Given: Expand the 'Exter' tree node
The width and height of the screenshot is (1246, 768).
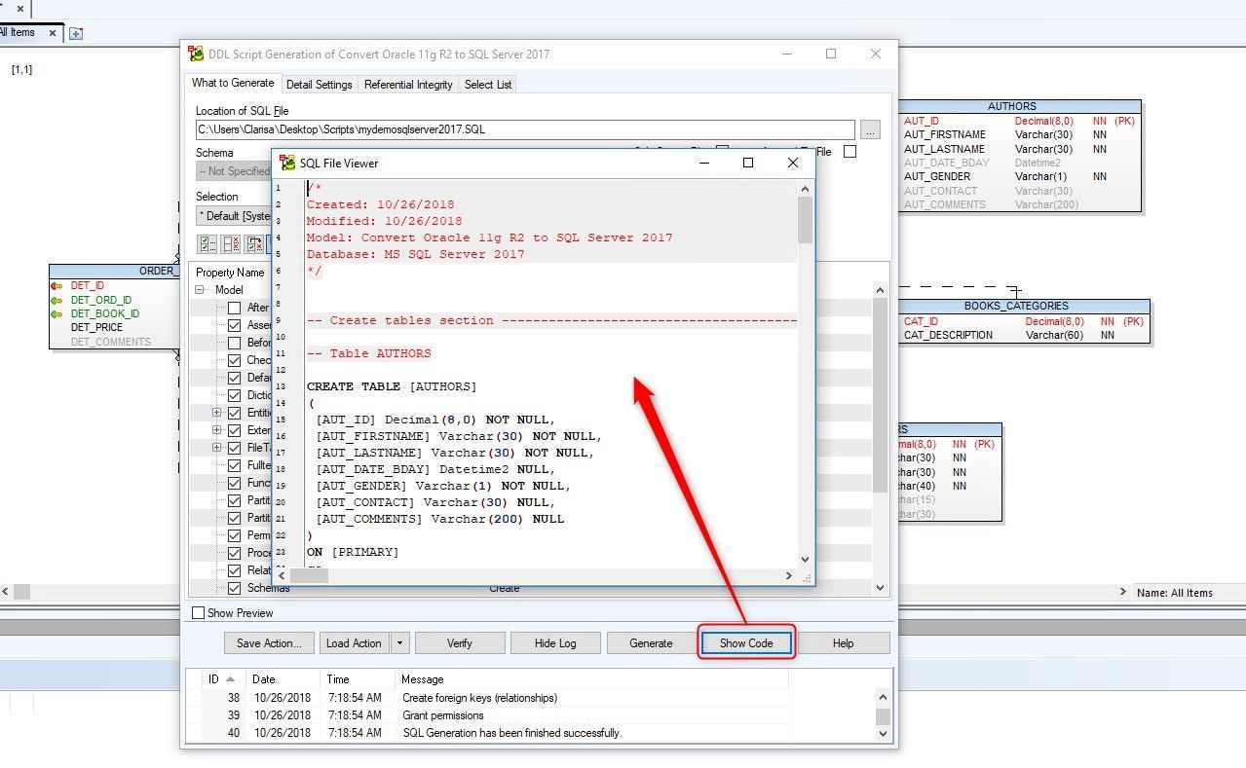Looking at the screenshot, I should 218,430.
